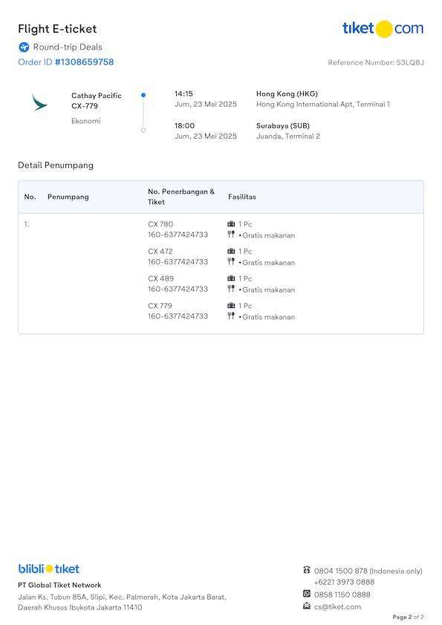This screenshot has width=442, height=625.
Task: Click the Fasilitas column header
Action: point(242,197)
